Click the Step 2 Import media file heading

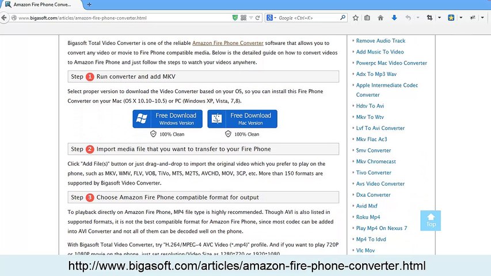(203, 149)
